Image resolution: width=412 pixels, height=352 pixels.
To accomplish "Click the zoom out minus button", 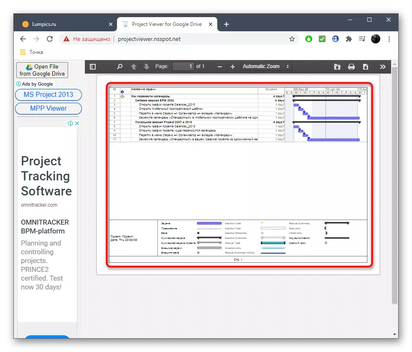I will tap(220, 66).
